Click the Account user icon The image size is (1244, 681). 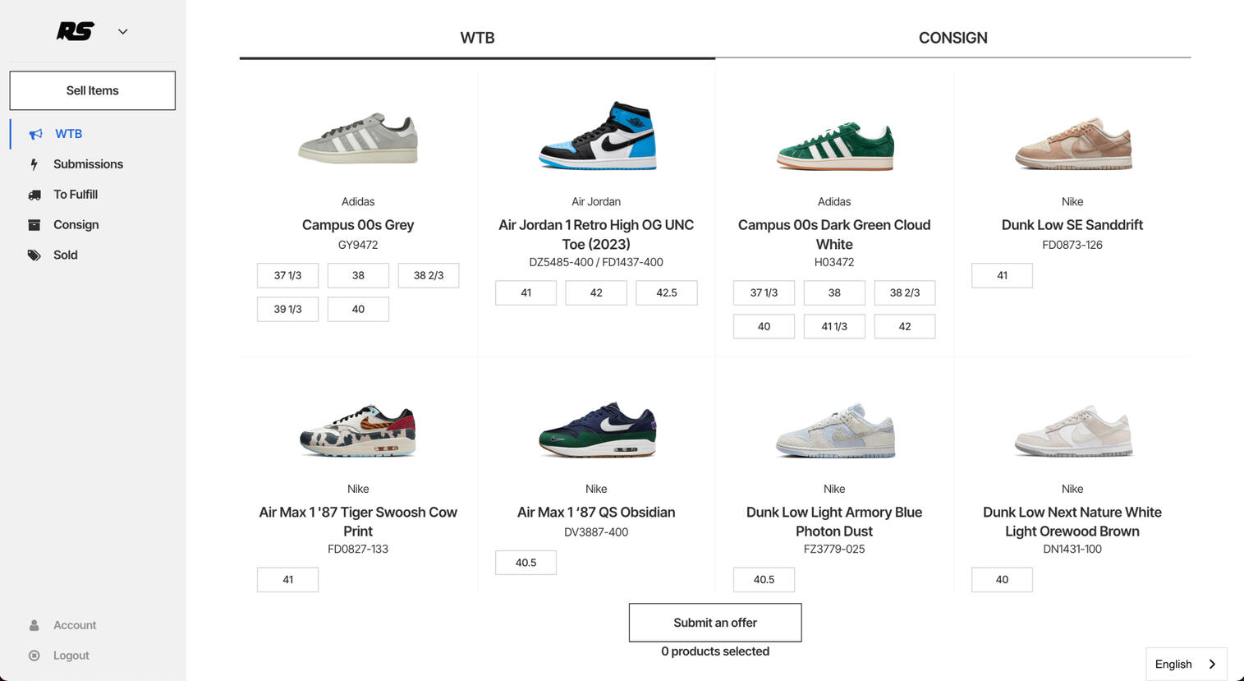(x=34, y=625)
